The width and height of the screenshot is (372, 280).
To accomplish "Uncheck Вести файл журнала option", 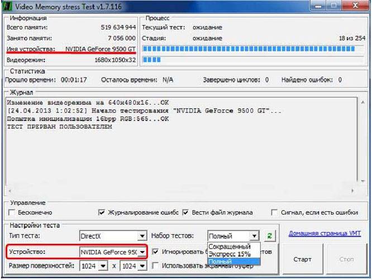I will point(187,213).
